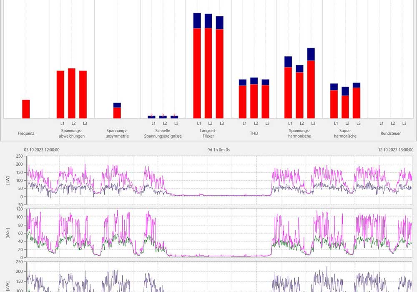Select the L1 bar of Langzeit-Flicker

pyautogui.click(x=197, y=65)
